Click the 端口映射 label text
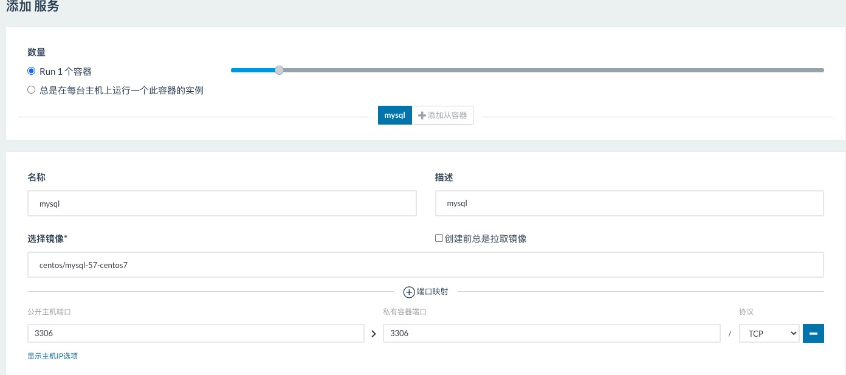Screen dimensions: 846x375 [x=433, y=292]
